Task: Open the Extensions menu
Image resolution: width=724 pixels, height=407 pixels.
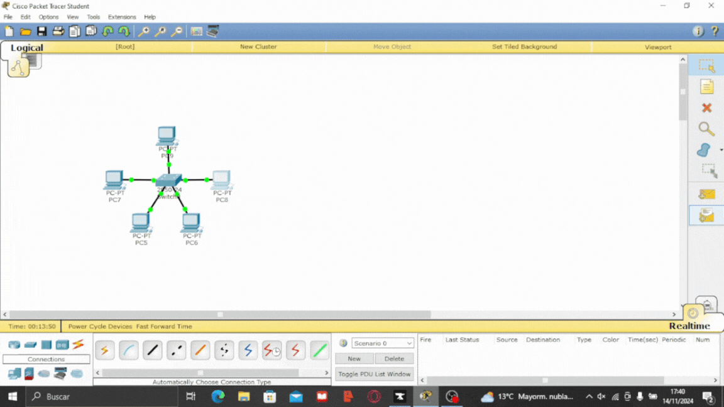Action: click(121, 17)
